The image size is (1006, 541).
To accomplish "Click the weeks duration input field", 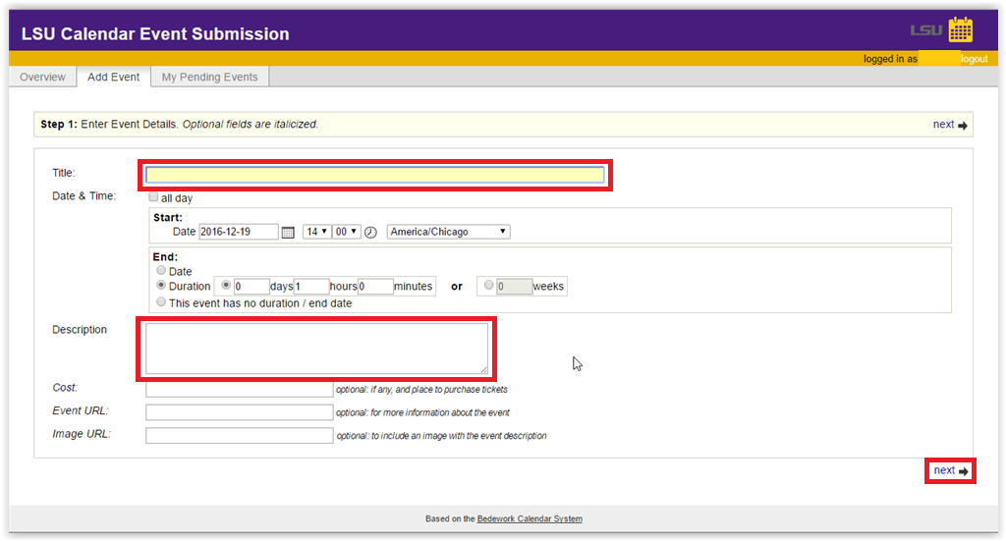I will point(515,287).
